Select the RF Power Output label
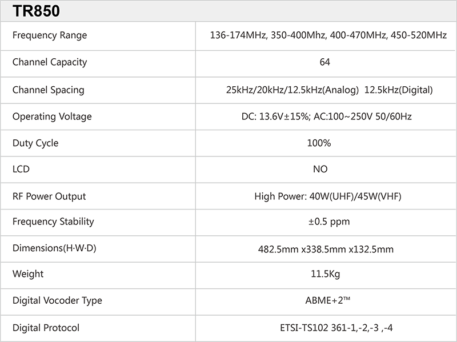 [x=49, y=196]
